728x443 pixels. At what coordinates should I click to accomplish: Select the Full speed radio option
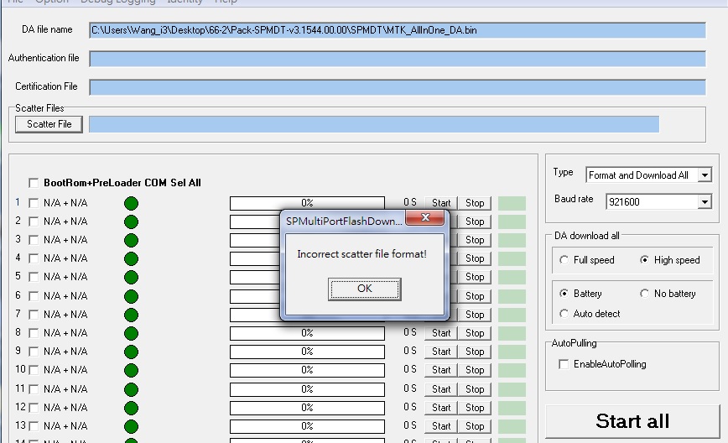[x=564, y=260]
